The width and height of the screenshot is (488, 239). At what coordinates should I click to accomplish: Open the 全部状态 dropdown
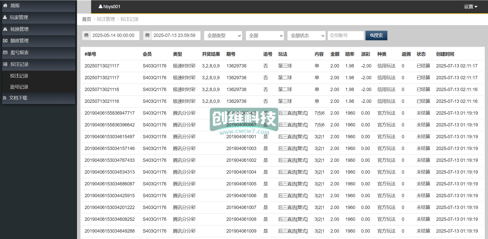point(307,35)
